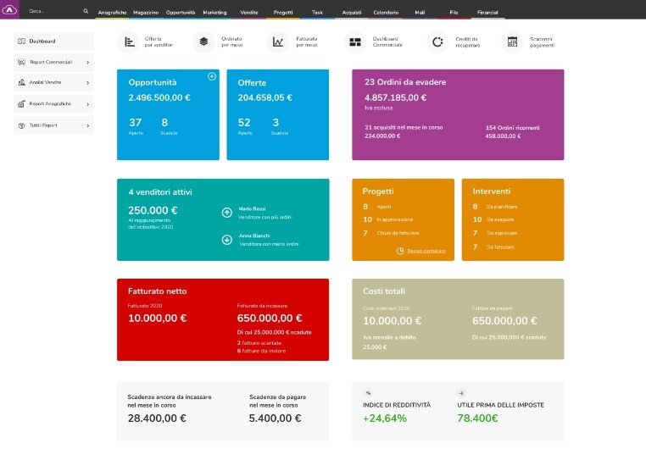Click down-arrow icon beside Anna Bianchi

(226, 240)
